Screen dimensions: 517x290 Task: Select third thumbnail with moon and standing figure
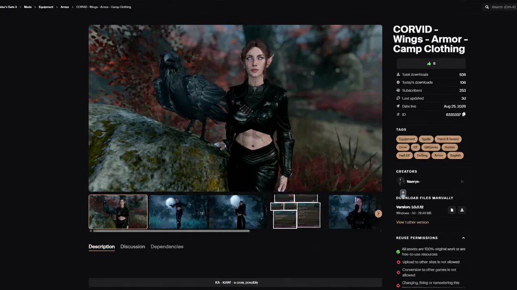coord(238,212)
